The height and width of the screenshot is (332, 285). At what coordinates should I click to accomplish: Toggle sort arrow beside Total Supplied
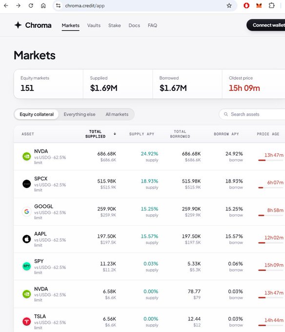115,134
